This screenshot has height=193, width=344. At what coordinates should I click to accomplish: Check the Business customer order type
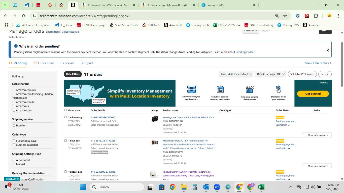point(14,145)
